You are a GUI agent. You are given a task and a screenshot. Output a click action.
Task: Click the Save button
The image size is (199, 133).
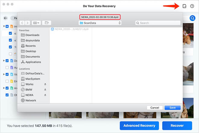[x=172, y=108]
